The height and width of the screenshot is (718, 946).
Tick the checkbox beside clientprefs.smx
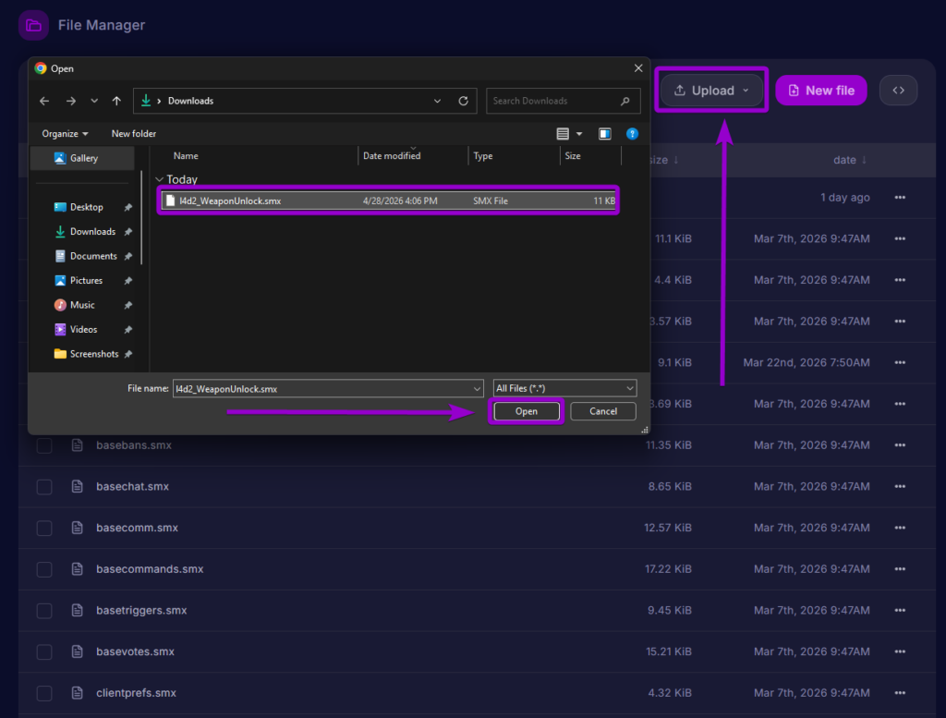point(43,692)
